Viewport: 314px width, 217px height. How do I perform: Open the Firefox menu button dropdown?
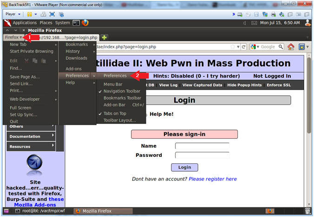tap(13, 37)
